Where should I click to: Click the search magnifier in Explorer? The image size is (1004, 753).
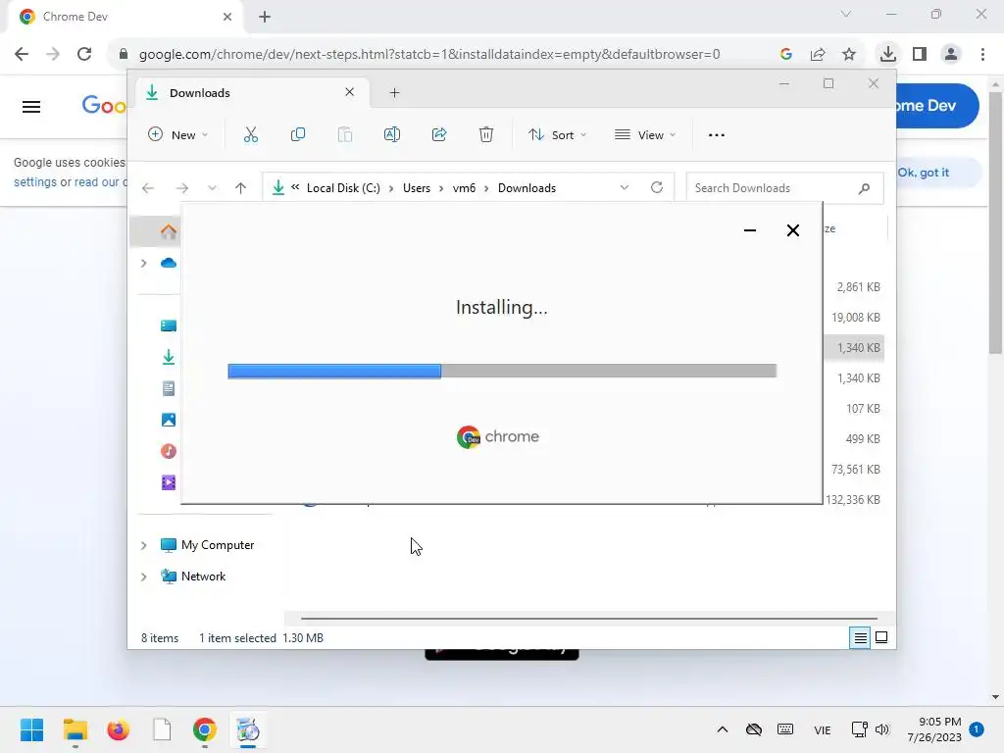864,188
